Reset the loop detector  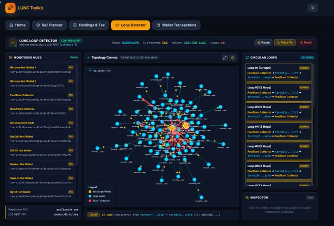click(306, 43)
